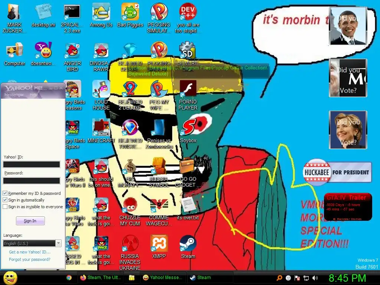This screenshot has height=285, width=380.
Task: Open the ANGER BIRD shortcut
Action: click(72, 57)
